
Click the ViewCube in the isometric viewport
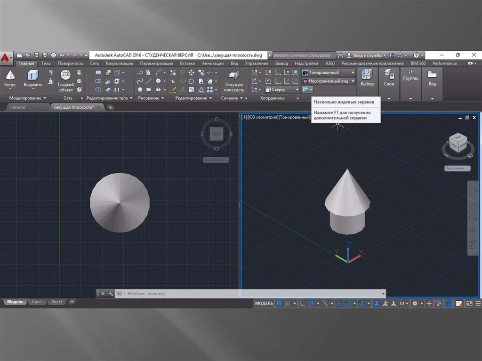[x=456, y=143]
